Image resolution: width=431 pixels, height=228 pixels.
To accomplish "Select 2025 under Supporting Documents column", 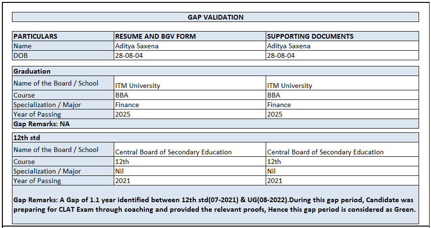I will click(x=275, y=114).
